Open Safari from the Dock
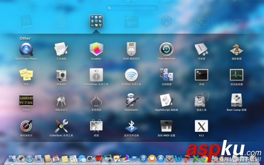Image resolution: width=264 pixels, height=165 pixels. (30, 159)
